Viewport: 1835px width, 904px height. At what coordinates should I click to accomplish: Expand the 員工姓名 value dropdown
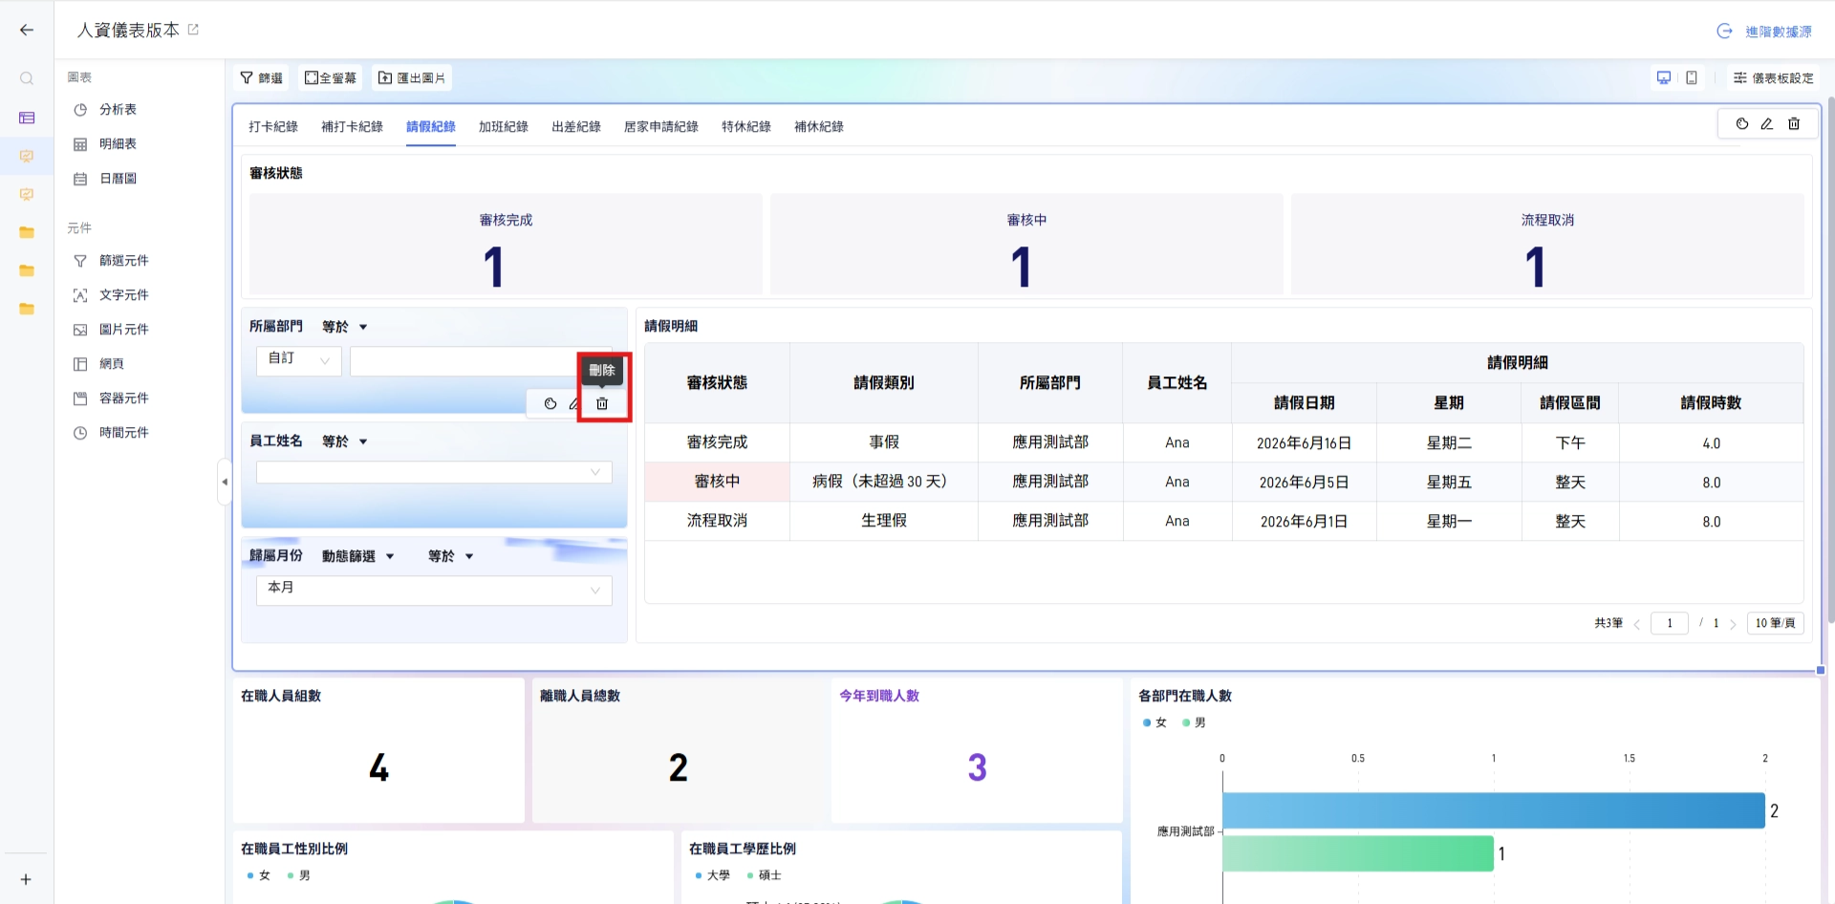coord(434,472)
